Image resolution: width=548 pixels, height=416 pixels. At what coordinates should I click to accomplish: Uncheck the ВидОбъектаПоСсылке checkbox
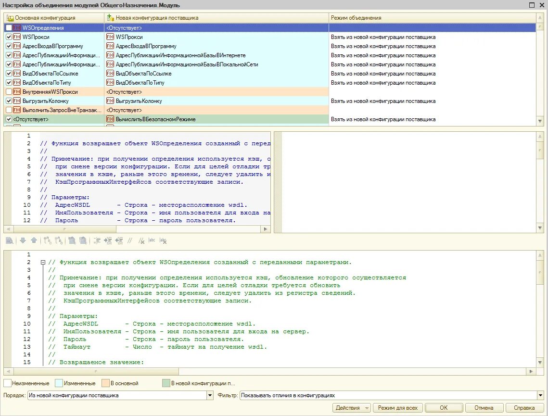tap(9, 74)
